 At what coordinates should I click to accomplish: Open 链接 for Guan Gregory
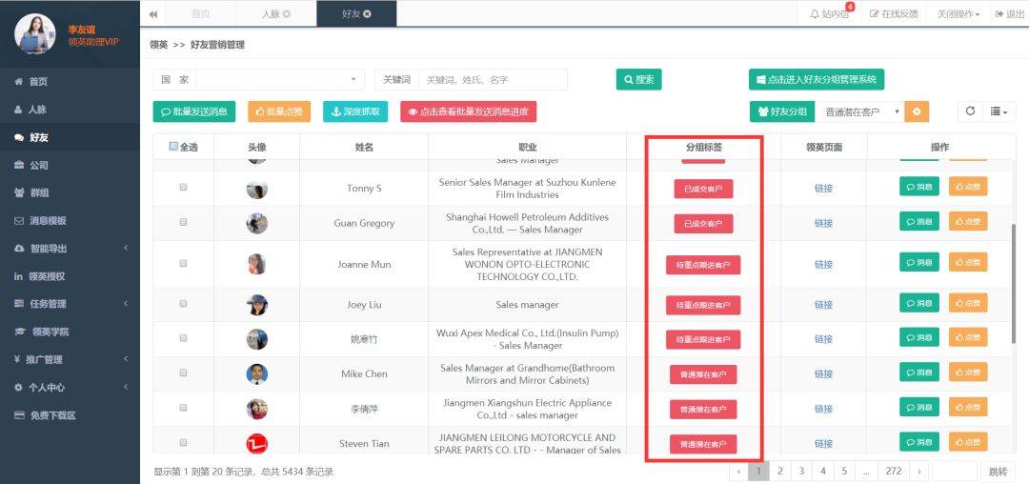tap(823, 224)
